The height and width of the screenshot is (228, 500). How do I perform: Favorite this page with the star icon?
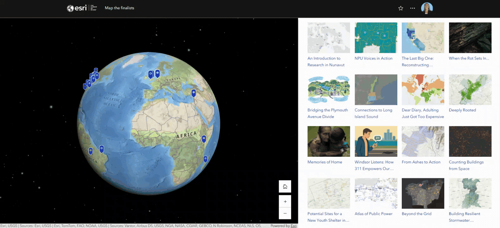tap(401, 8)
